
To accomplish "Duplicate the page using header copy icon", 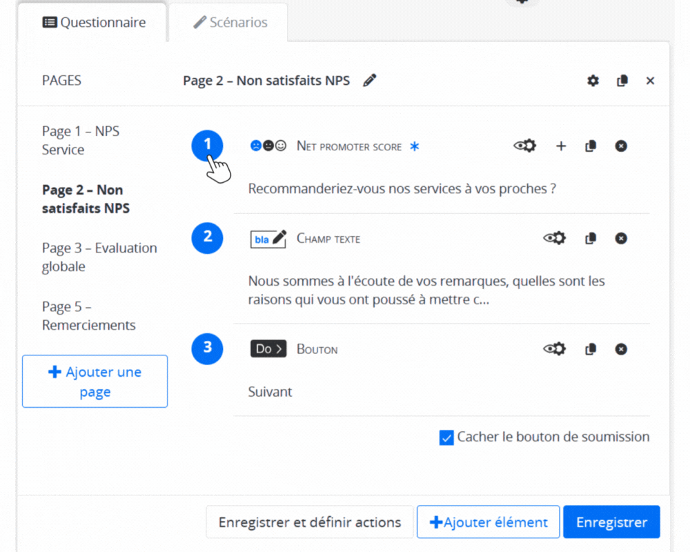I will 622,81.
